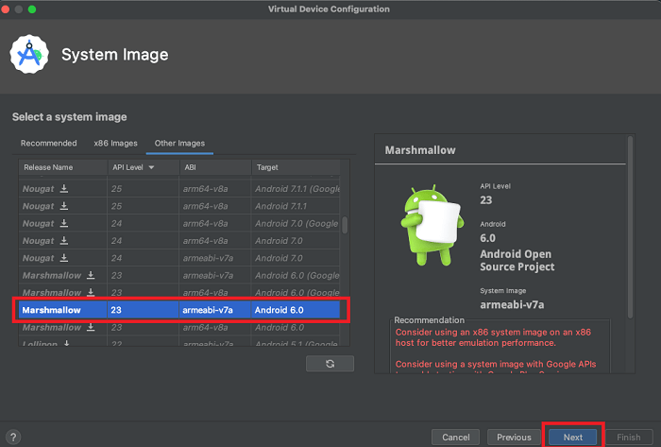
Task: Download the Nougat Android 7.1.1 arm64-v8a image
Action: (x=63, y=206)
